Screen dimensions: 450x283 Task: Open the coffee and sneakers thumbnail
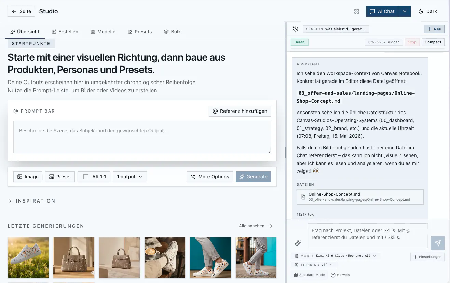(x=165, y=258)
